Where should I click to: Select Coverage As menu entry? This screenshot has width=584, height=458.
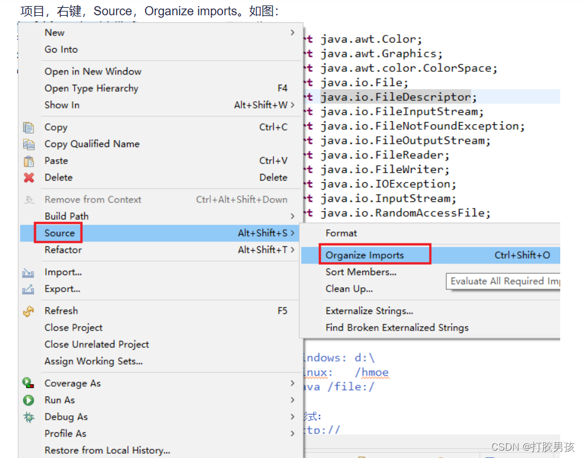click(x=160, y=383)
